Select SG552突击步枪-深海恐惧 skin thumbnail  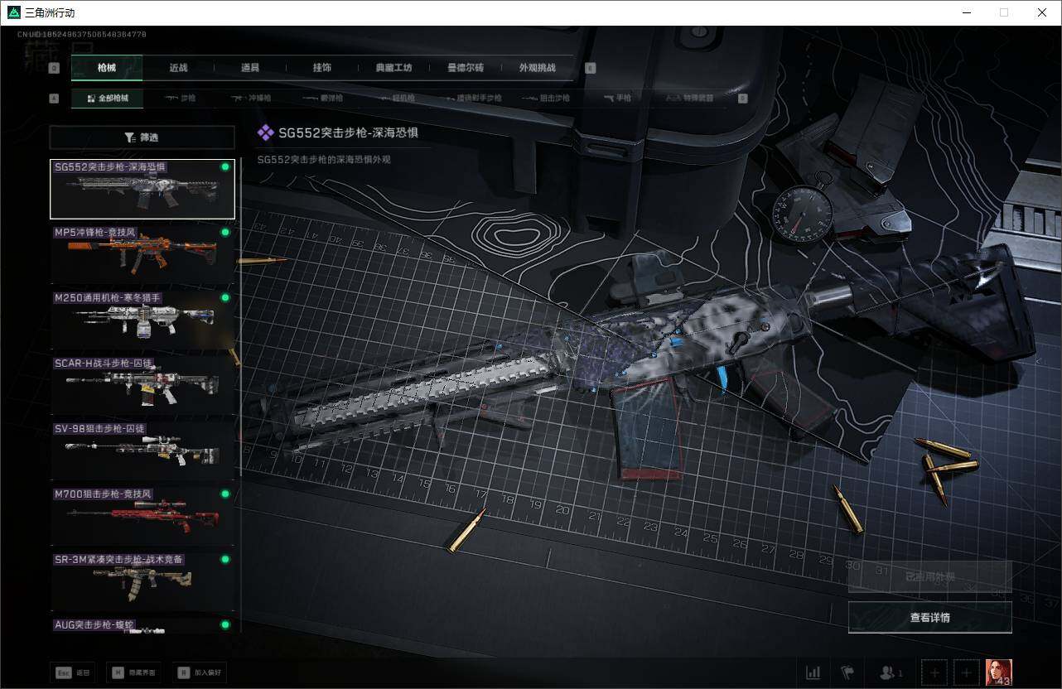tap(142, 189)
